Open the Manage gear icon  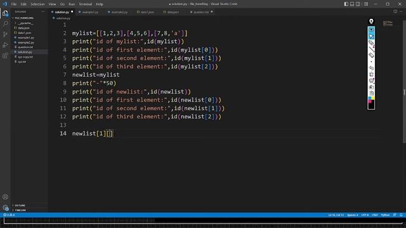[5, 207]
